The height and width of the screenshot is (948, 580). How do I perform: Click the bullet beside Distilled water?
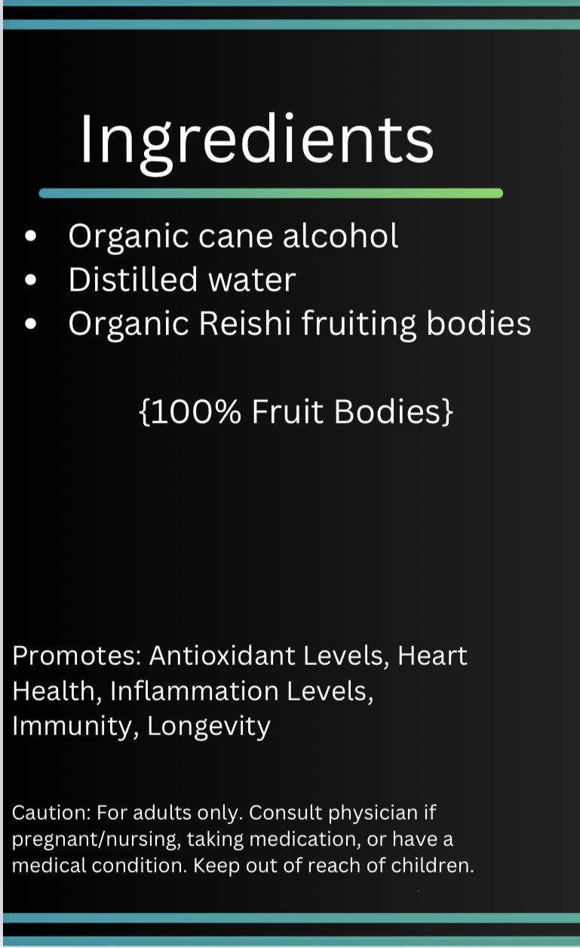pyautogui.click(x=31, y=280)
